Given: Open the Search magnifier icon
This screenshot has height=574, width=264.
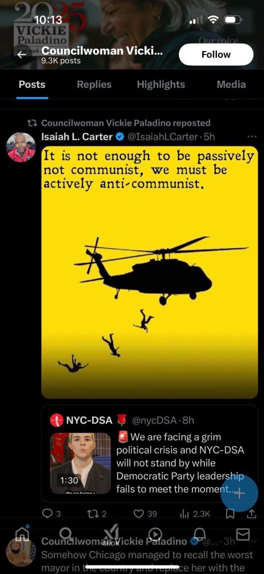Looking at the screenshot, I should 66,534.
